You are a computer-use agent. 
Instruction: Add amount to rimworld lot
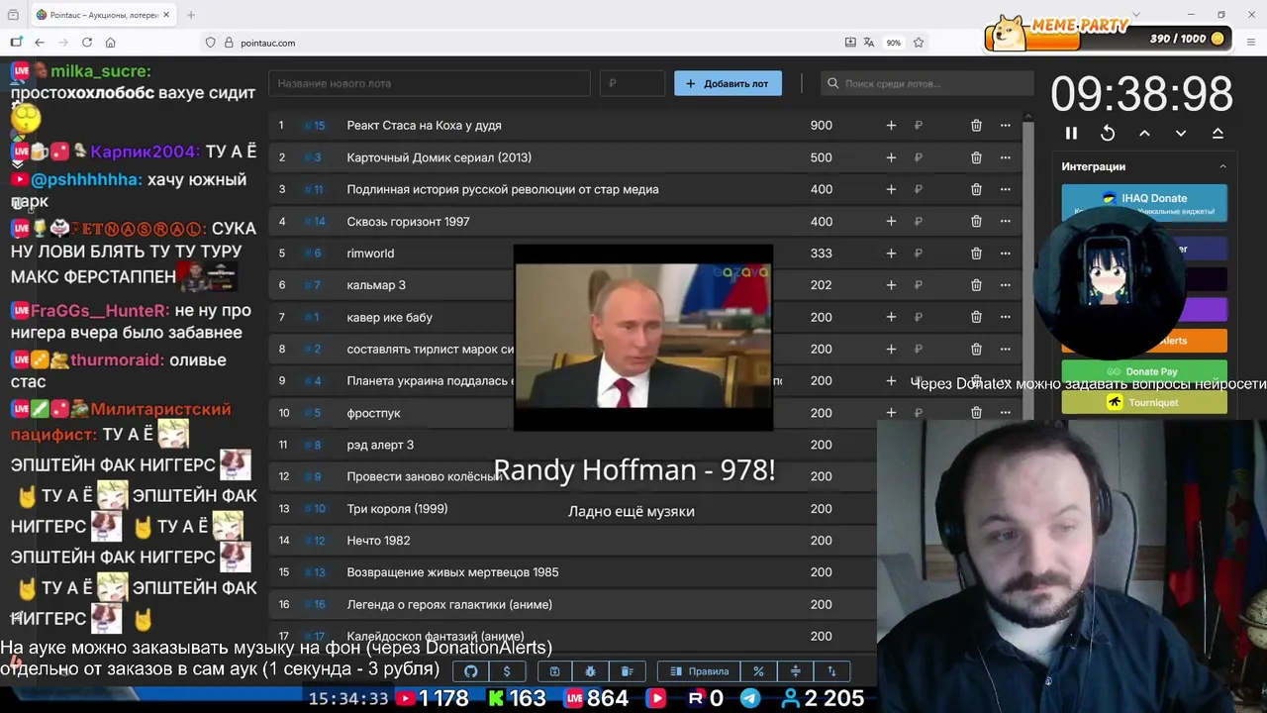tap(891, 254)
